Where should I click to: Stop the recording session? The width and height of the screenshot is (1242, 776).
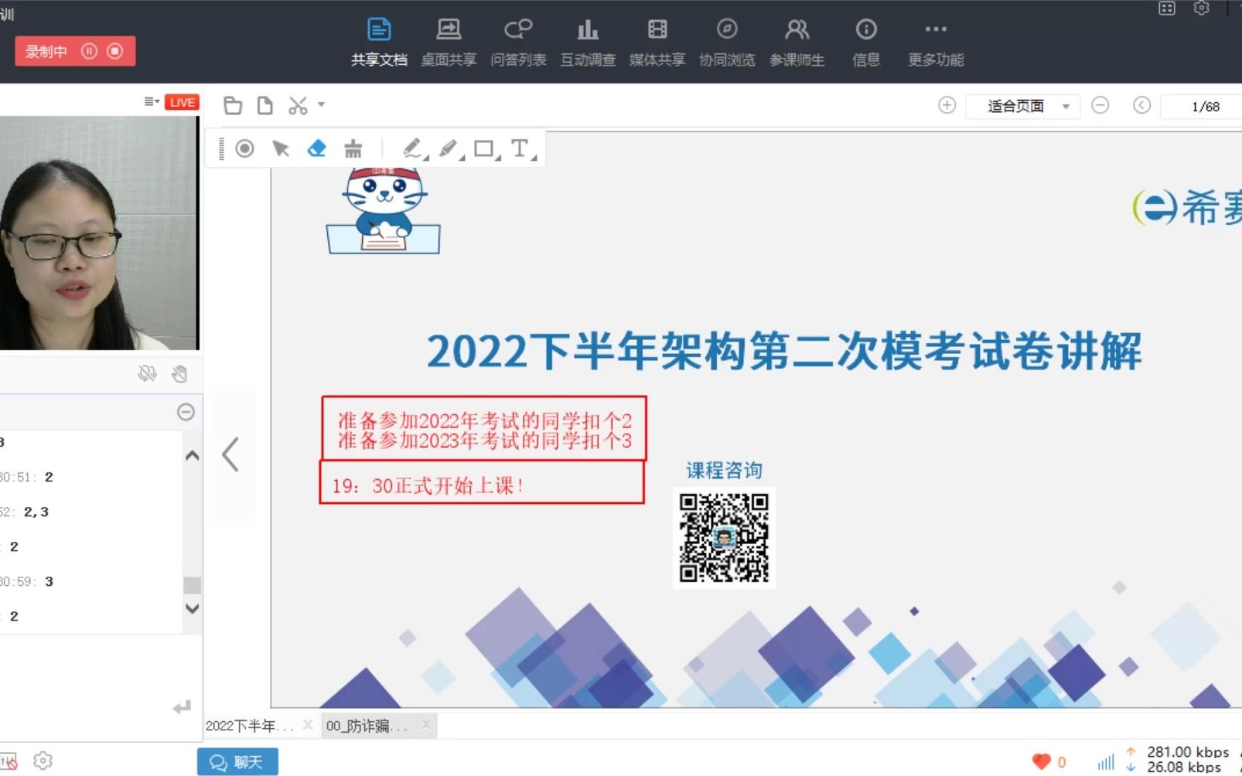[x=114, y=50]
